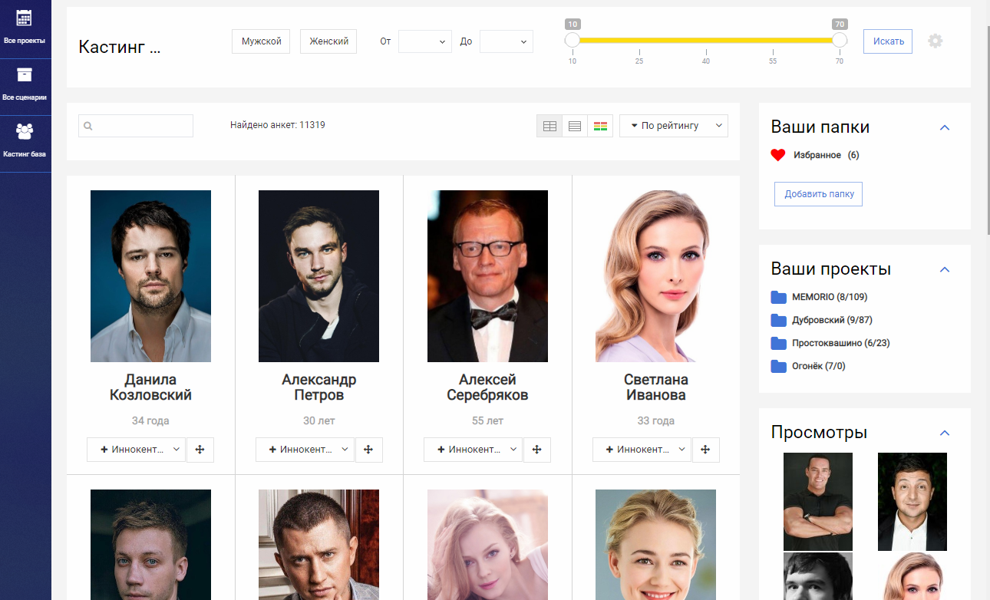The width and height of the screenshot is (990, 600).
Task: Open Алексей Серебряков's photo
Action: click(487, 276)
